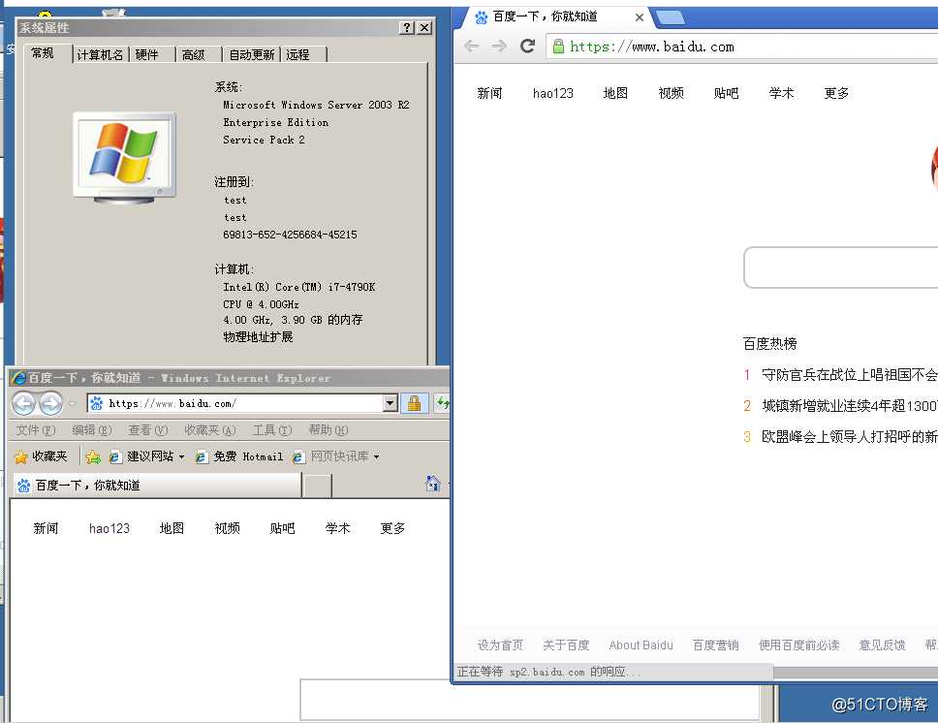Open a new Chrome tab

[670, 18]
